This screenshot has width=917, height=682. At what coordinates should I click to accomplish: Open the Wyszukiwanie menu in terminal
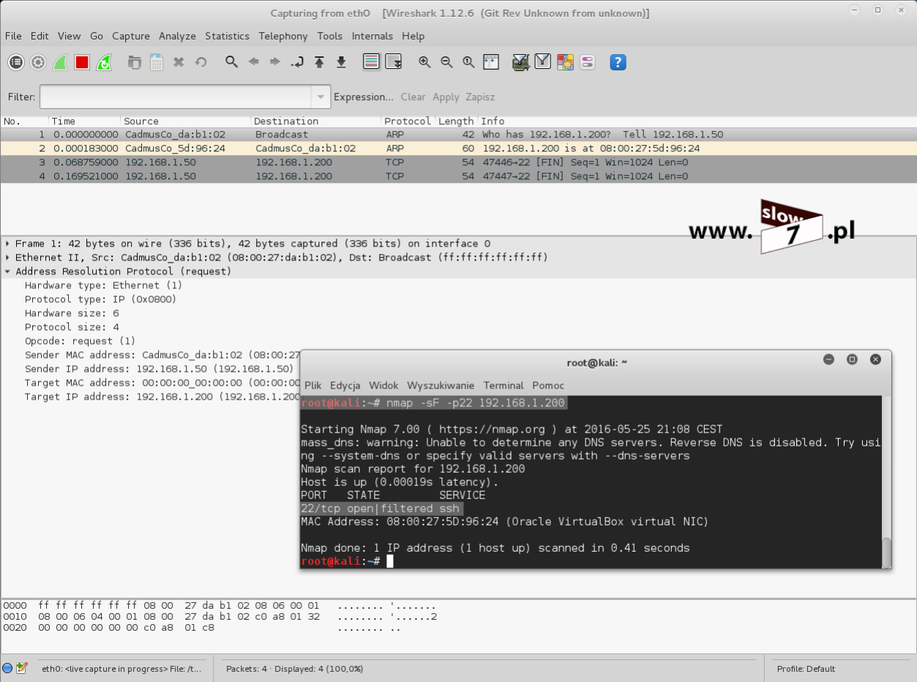click(x=441, y=385)
